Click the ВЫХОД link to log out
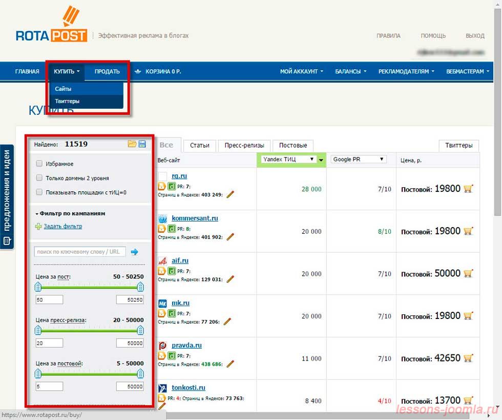This screenshot has width=502, height=420. click(x=475, y=36)
